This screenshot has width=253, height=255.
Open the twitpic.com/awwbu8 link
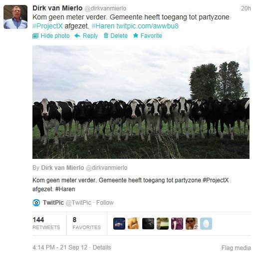pyautogui.click(x=147, y=26)
